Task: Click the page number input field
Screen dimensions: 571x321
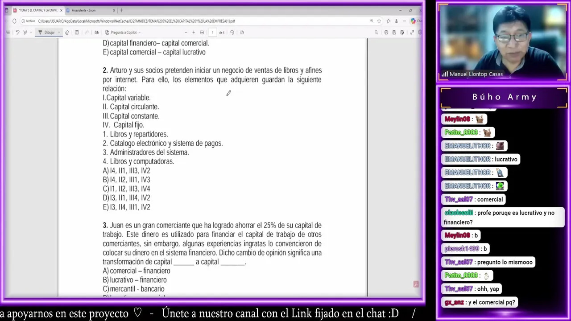Action: [x=212, y=32]
